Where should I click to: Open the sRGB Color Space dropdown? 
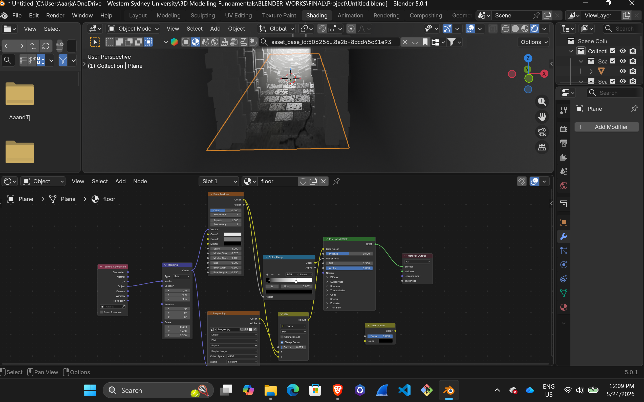[x=242, y=356]
